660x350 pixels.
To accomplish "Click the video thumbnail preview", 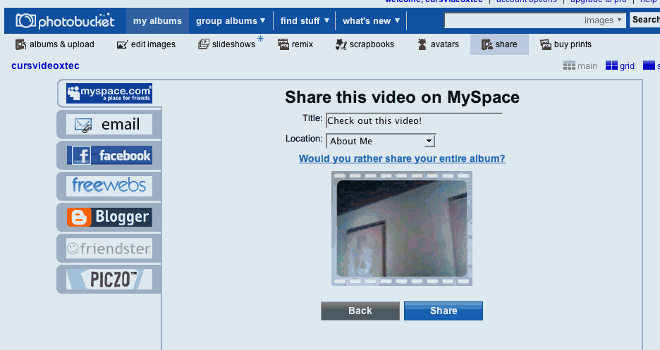I will (402, 229).
